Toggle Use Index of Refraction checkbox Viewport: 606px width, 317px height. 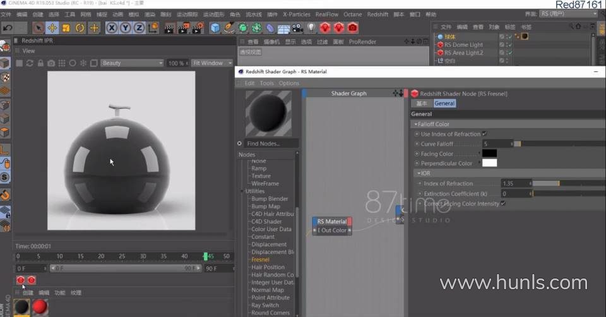[485, 134]
